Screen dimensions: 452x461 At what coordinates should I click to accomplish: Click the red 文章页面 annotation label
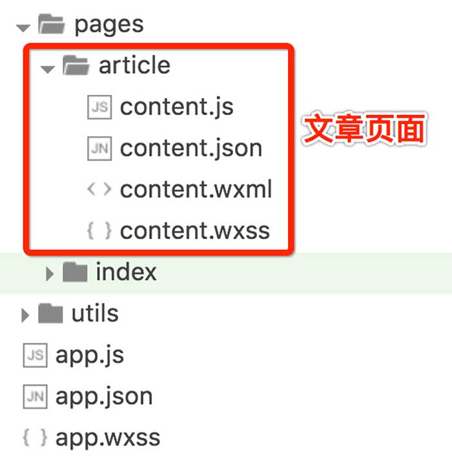(364, 128)
